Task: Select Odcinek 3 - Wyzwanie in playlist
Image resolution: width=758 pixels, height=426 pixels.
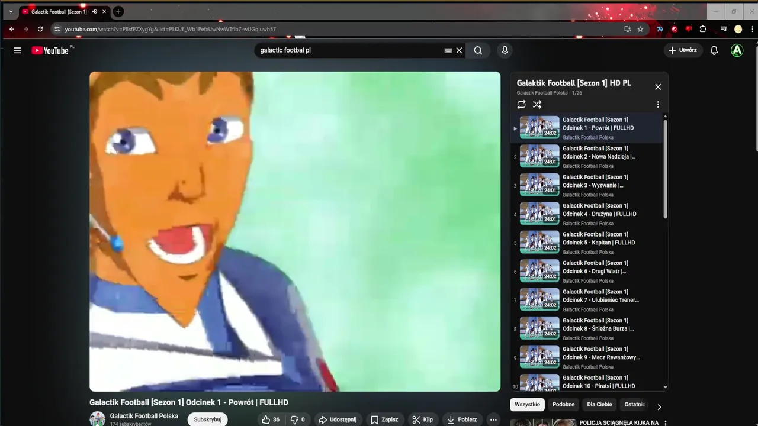Action: (x=586, y=186)
